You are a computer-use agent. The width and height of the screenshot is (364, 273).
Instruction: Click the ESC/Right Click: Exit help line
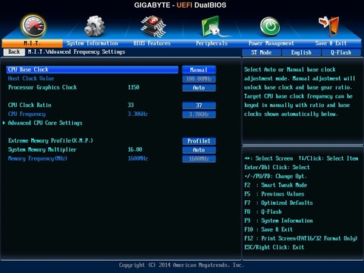(275, 247)
